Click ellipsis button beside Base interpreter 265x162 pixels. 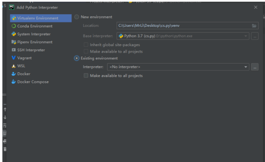click(x=255, y=36)
